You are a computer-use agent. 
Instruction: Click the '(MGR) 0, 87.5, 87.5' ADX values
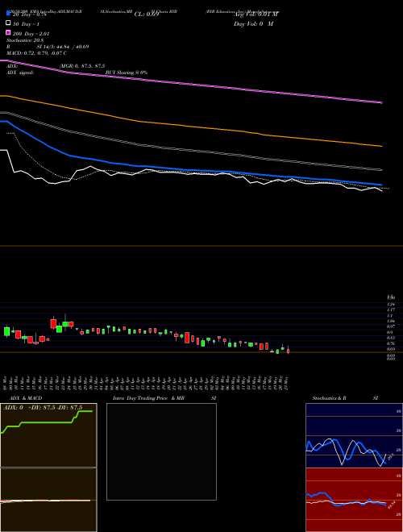click(x=82, y=66)
